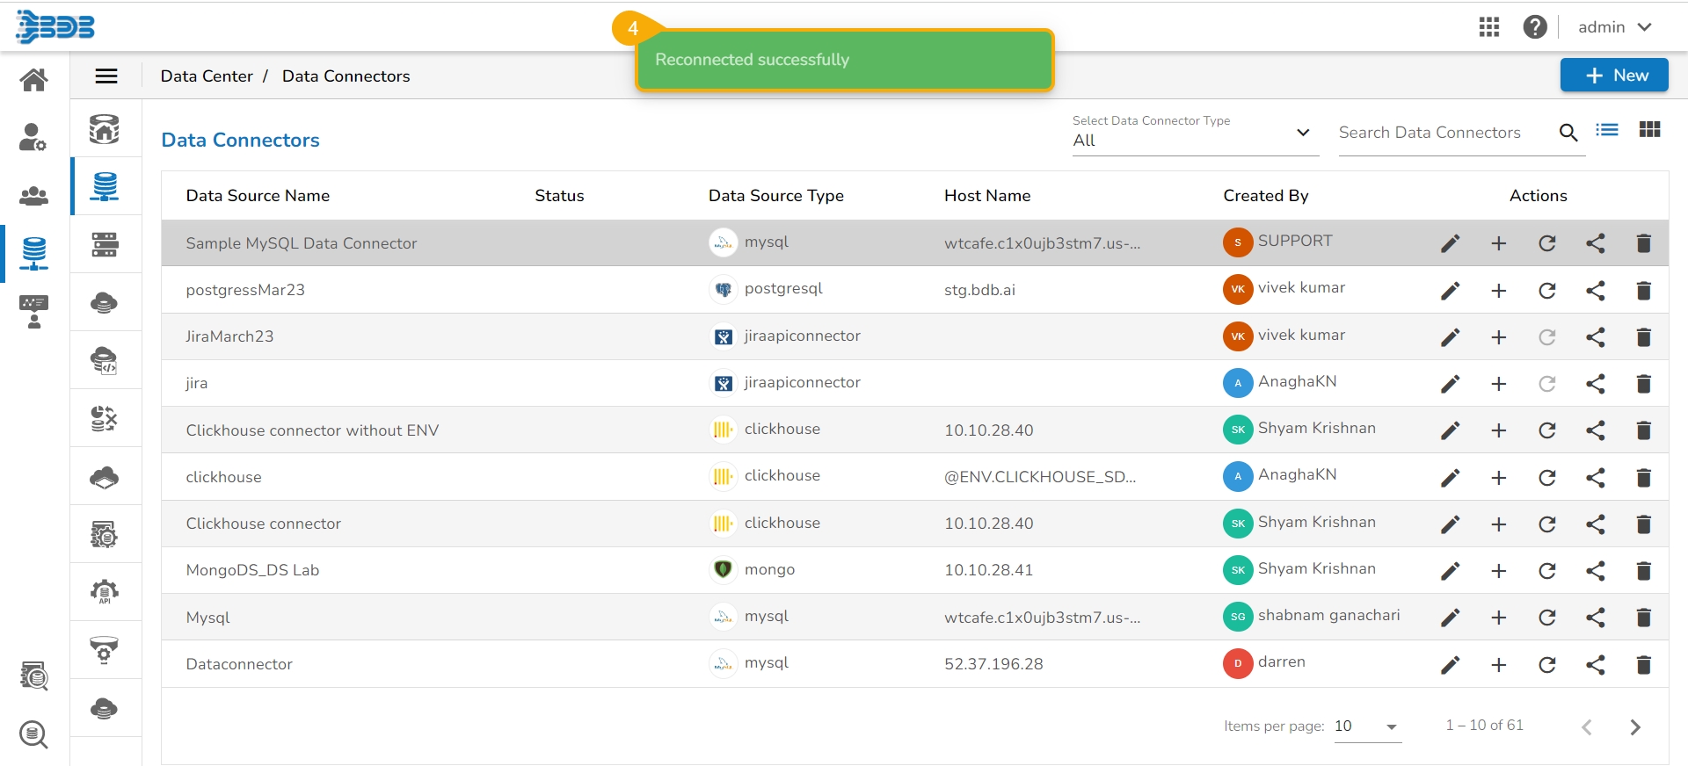Reconnect the Dataconnector data source
Image resolution: width=1688 pixels, height=766 pixels.
(x=1546, y=665)
